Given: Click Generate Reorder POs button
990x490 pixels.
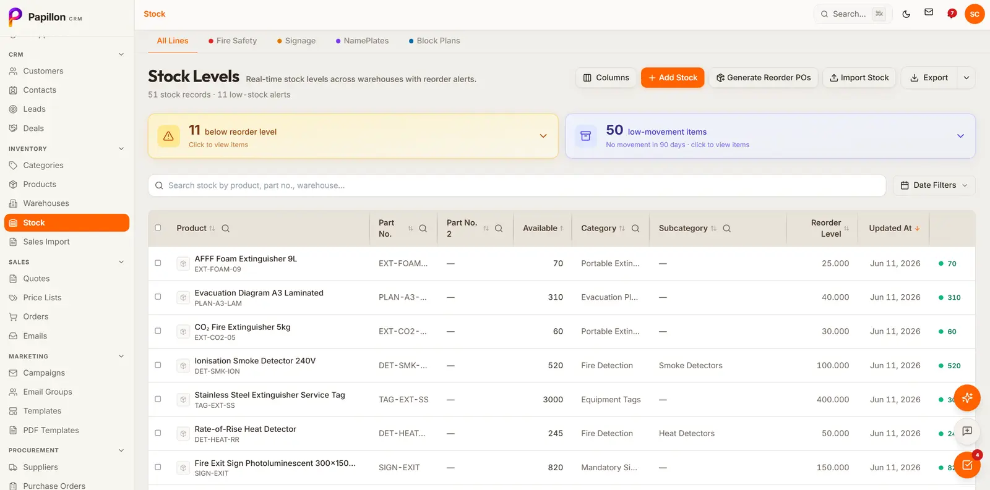Looking at the screenshot, I should (x=764, y=78).
